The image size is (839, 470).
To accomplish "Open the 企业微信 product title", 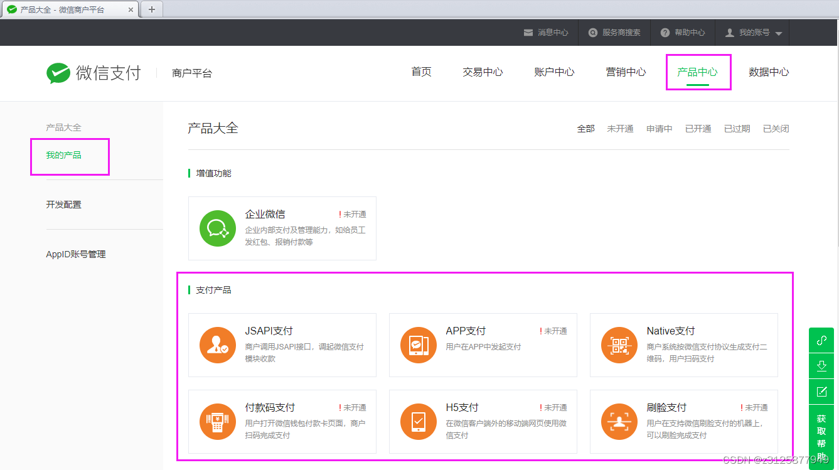I will click(265, 214).
